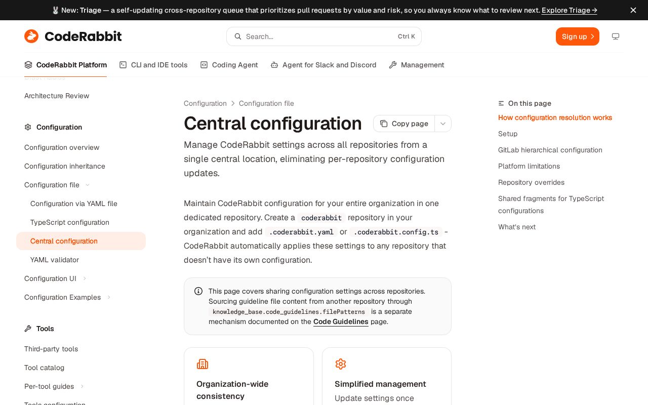Viewport: 648px width, 405px height.
Task: Jump to Repository overrides section
Action: pyautogui.click(x=531, y=182)
